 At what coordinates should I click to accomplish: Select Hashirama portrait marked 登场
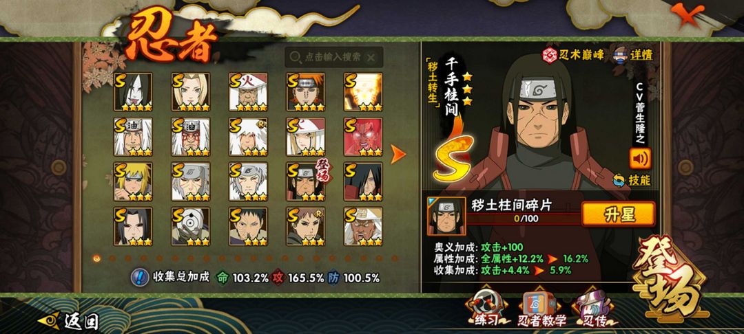pos(306,181)
